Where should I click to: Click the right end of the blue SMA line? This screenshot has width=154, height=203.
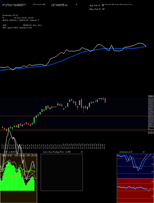146,47
